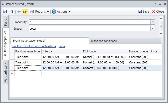Viewport: 168px width, 103px height.
Task: Open the Version history side tab
Action: (x=6, y=72)
